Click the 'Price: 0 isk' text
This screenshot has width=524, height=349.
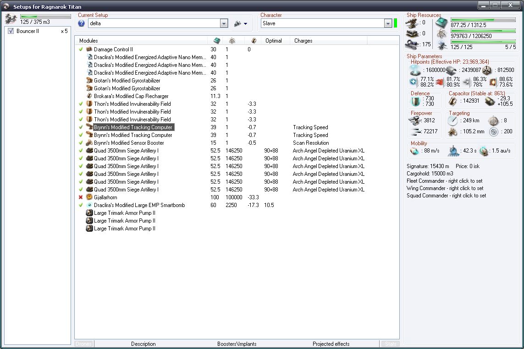(468, 166)
